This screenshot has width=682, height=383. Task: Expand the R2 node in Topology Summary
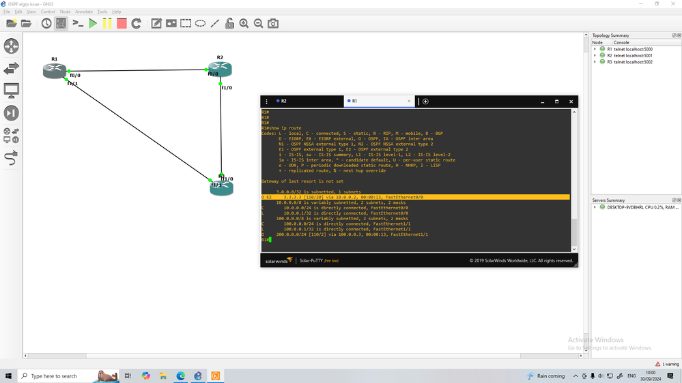[595, 56]
